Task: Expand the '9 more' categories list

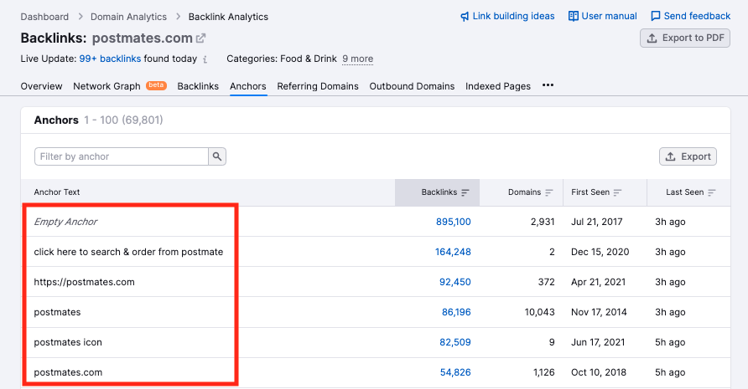Action: click(357, 59)
